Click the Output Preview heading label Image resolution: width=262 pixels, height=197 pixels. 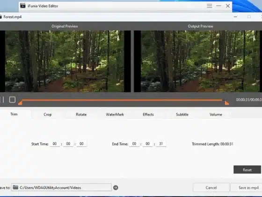coord(201,26)
